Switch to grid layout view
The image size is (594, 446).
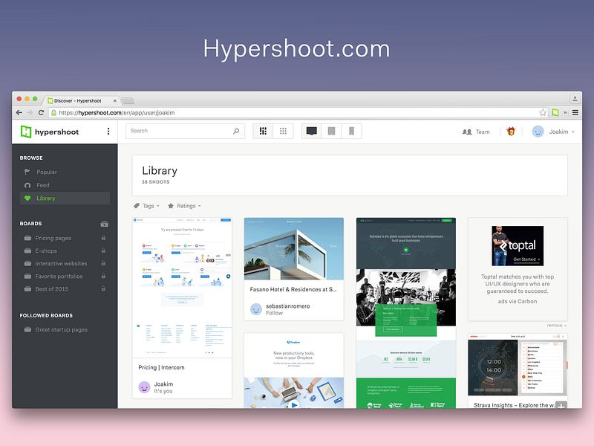coord(283,131)
